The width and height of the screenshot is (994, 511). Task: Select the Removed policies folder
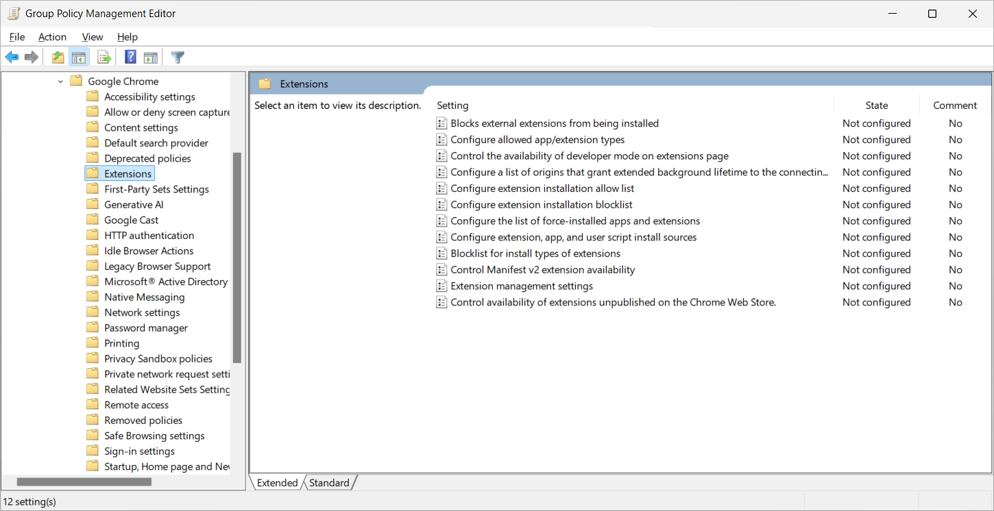[x=134, y=421]
